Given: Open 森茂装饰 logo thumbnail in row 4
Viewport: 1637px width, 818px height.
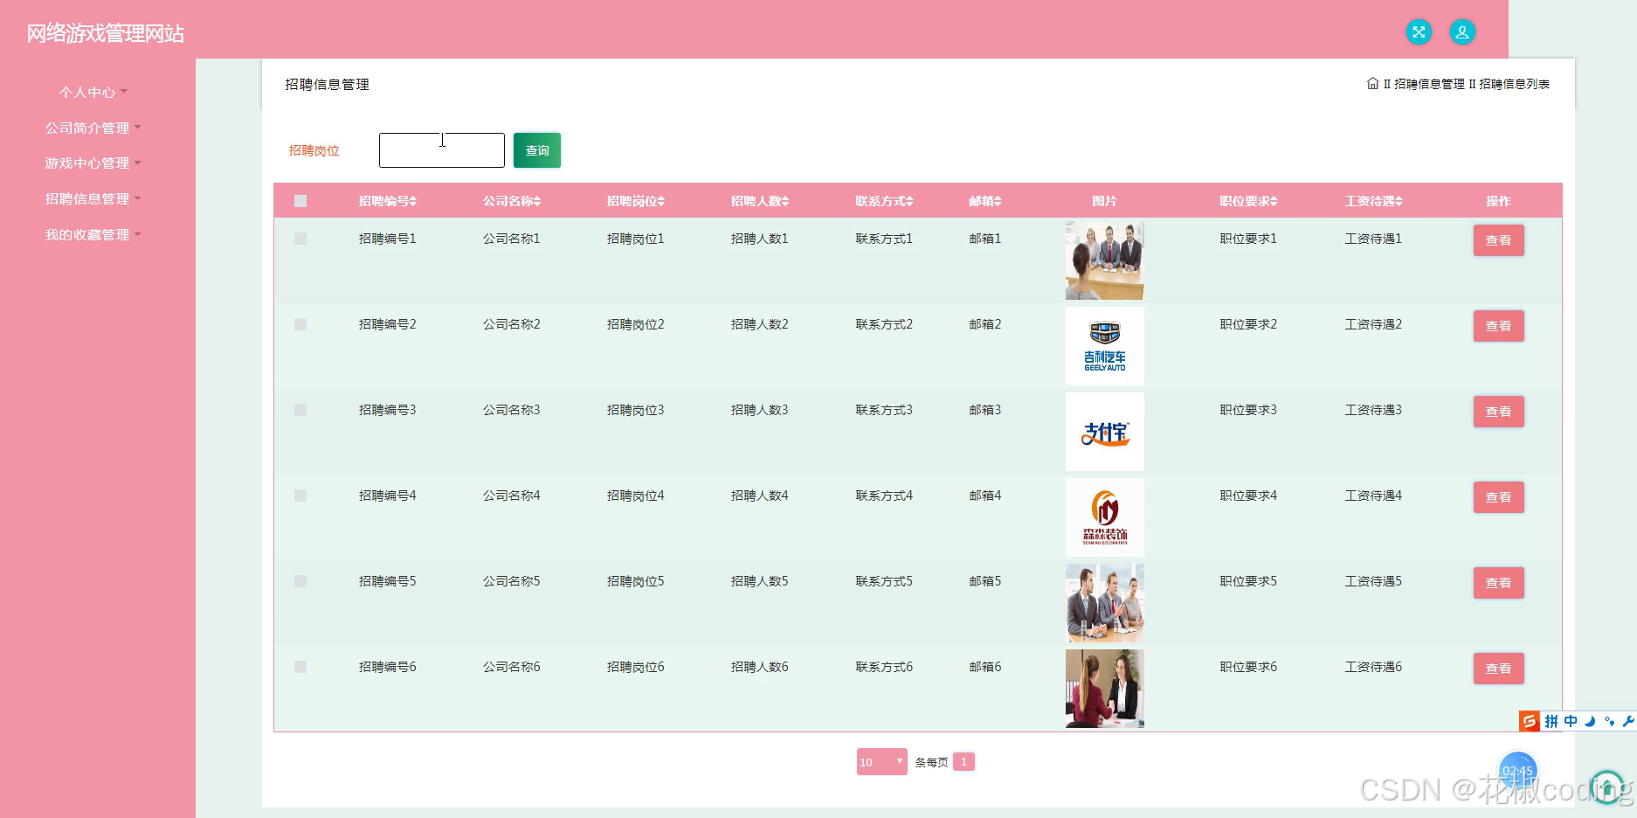Looking at the screenshot, I should 1104,517.
